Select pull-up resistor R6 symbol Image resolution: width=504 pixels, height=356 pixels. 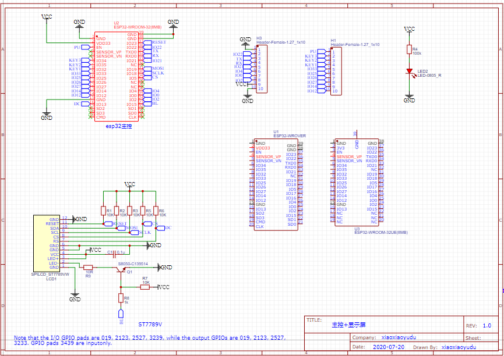(156, 211)
